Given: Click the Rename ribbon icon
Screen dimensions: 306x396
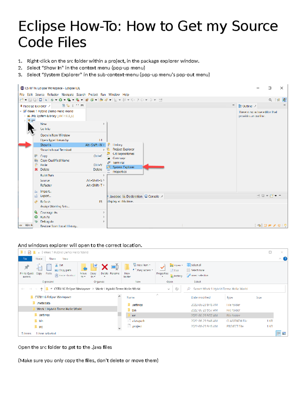Looking at the screenshot, I should [x=115, y=267].
